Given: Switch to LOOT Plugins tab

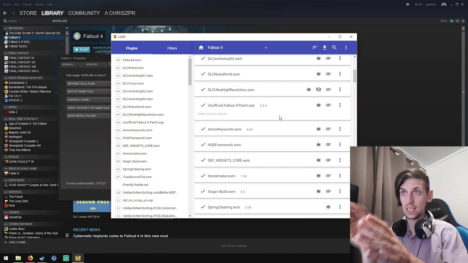Looking at the screenshot, I should (132, 48).
